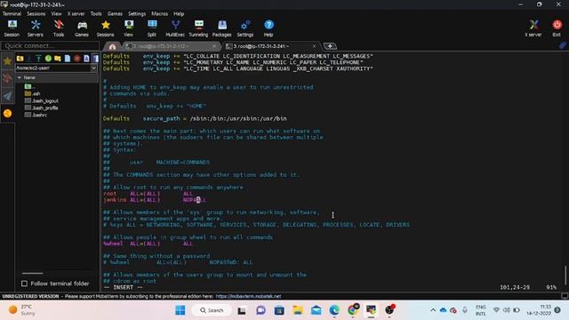Open Microsoft Edge from taskbar

(x=334, y=310)
